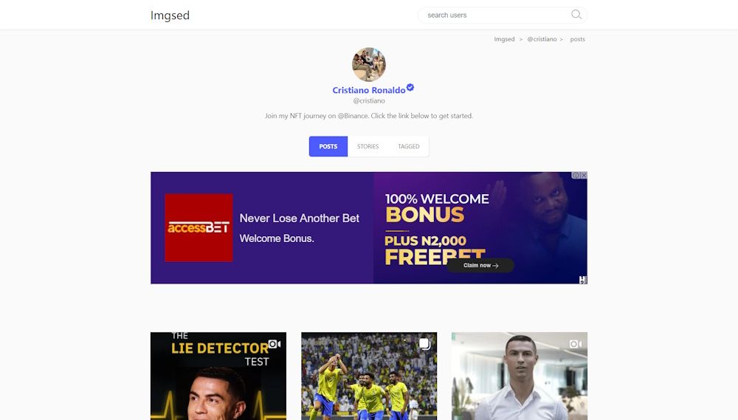The width and height of the screenshot is (738, 420).
Task: Click the verified badge beside Cristiano Ronaldo
Action: point(410,87)
